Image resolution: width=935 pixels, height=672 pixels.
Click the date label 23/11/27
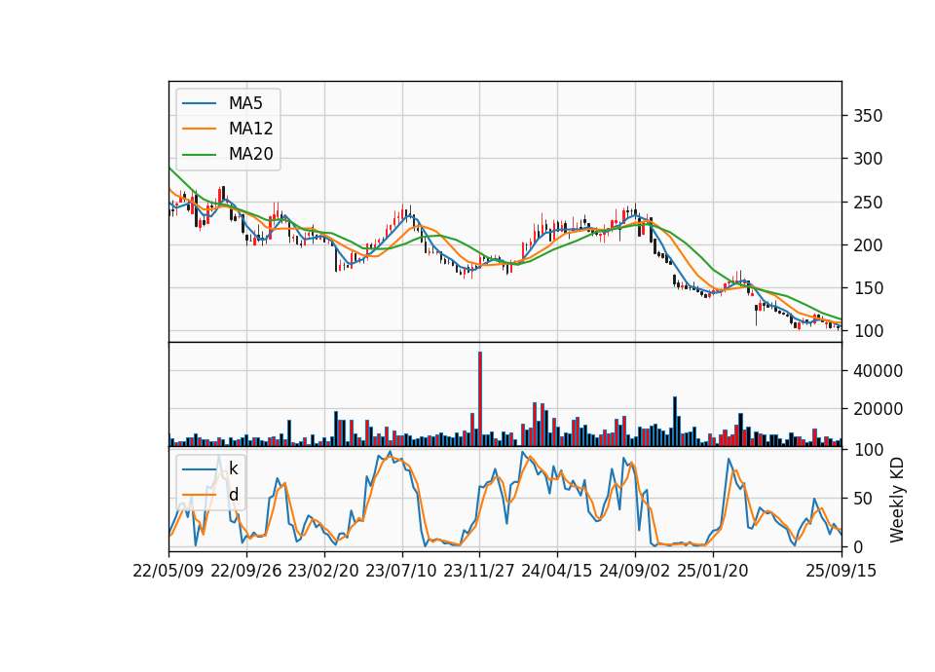tap(479, 571)
